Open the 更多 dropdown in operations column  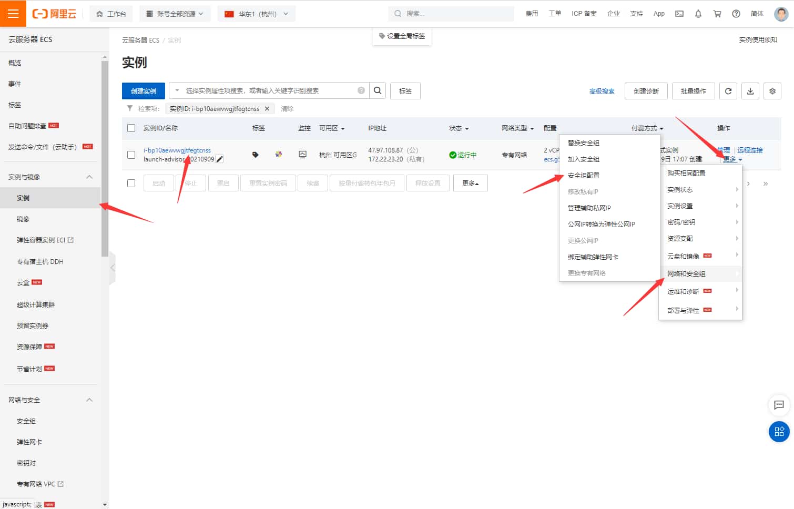[731, 159]
